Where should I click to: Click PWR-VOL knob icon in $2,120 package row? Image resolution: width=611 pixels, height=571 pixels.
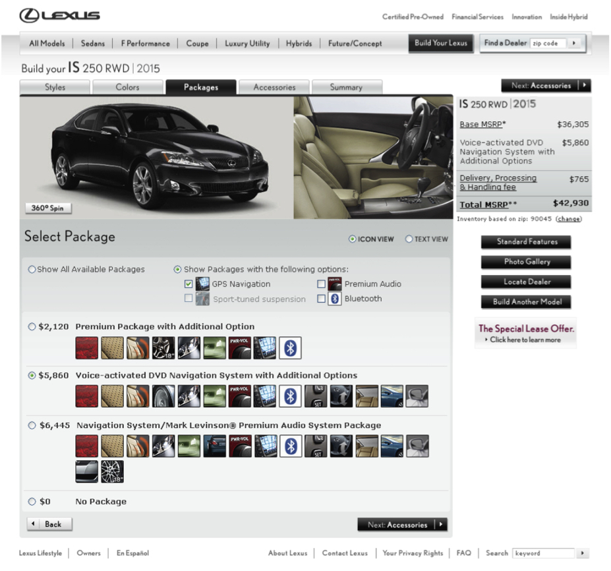[x=240, y=348]
